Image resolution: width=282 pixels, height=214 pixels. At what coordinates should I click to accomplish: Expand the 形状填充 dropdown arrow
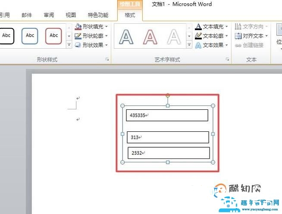107,27
